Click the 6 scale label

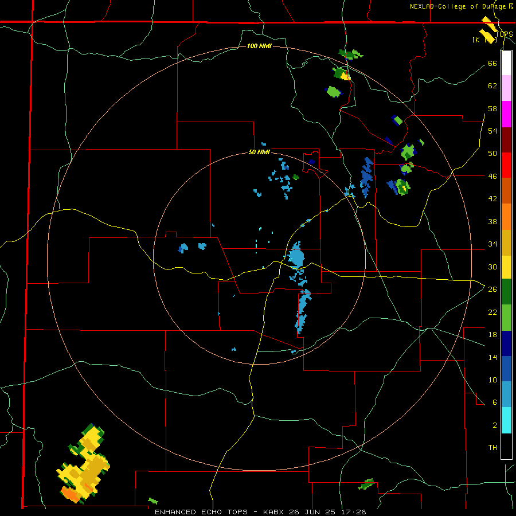pos(495,402)
